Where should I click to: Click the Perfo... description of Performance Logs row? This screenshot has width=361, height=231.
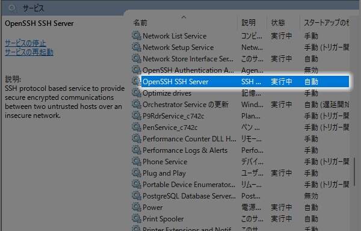pyautogui.click(x=252, y=150)
